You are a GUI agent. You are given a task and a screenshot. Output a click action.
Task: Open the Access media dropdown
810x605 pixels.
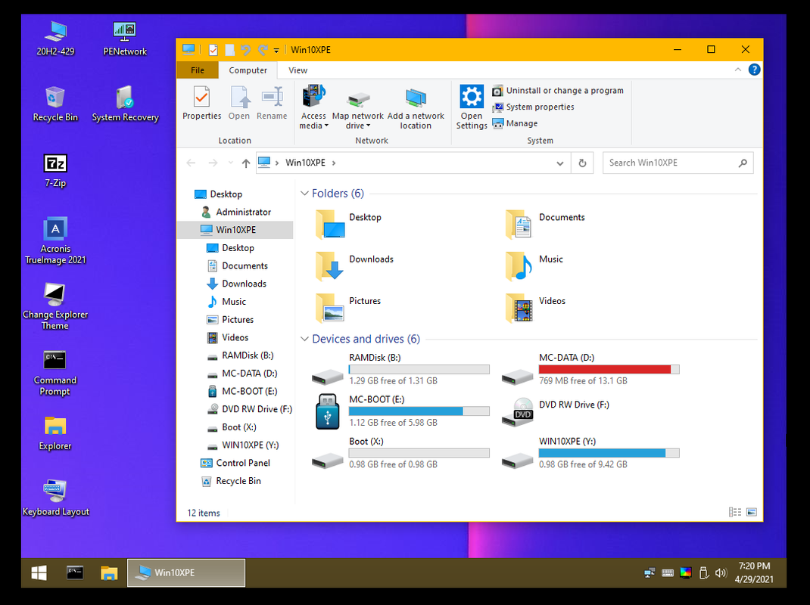[x=313, y=108]
